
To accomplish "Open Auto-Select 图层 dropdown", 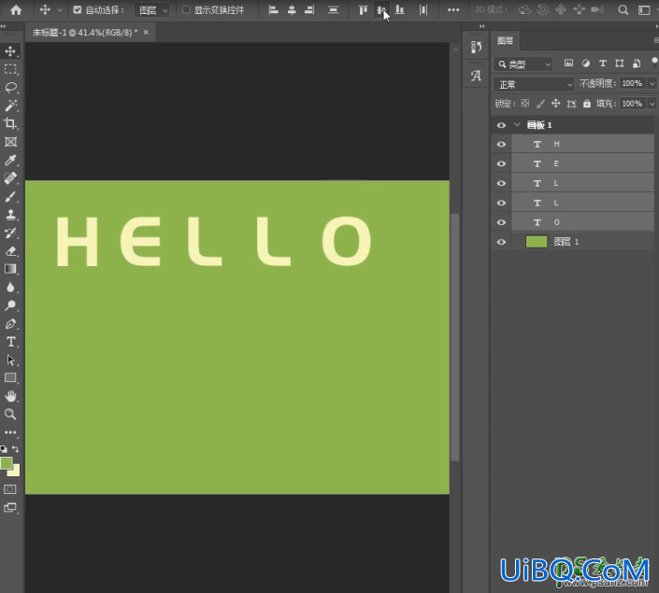I will click(x=151, y=10).
